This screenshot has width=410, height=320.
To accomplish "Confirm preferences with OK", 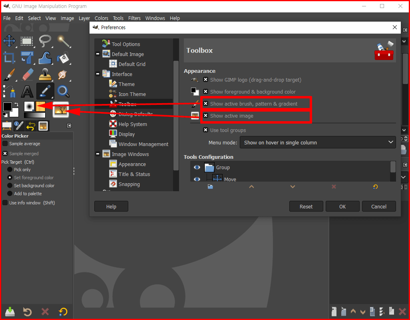I will pyautogui.click(x=342, y=206).
